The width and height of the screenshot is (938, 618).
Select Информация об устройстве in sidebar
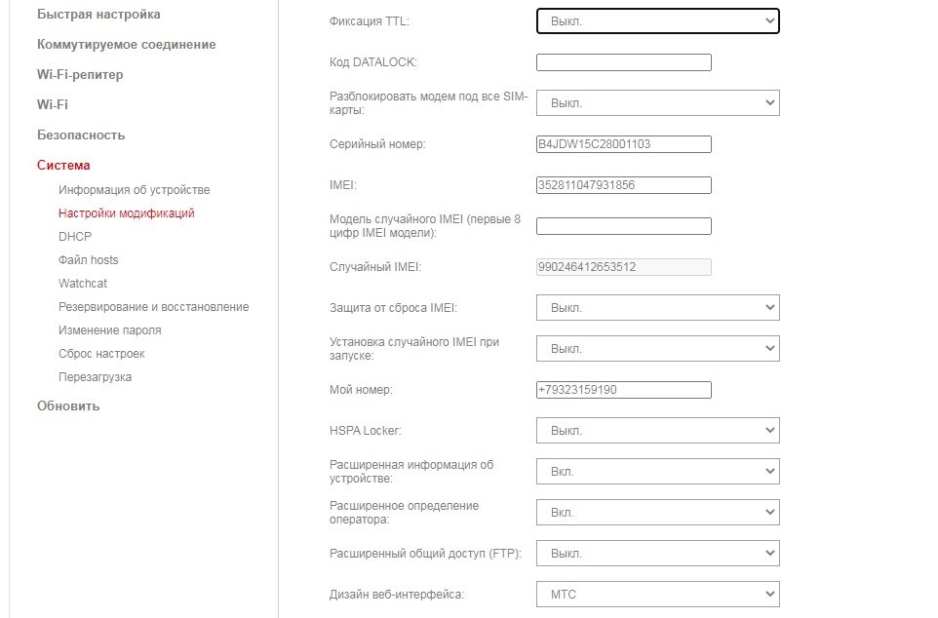[134, 190]
